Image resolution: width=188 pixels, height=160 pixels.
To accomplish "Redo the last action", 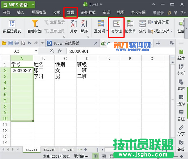I will coord(36,43).
